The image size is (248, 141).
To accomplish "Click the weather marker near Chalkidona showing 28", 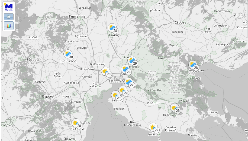I will click(105, 71).
